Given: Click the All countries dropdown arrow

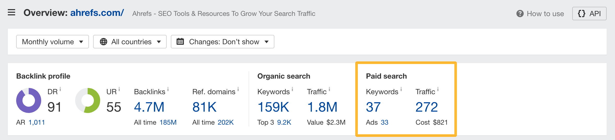Looking at the screenshot, I should coord(159,42).
